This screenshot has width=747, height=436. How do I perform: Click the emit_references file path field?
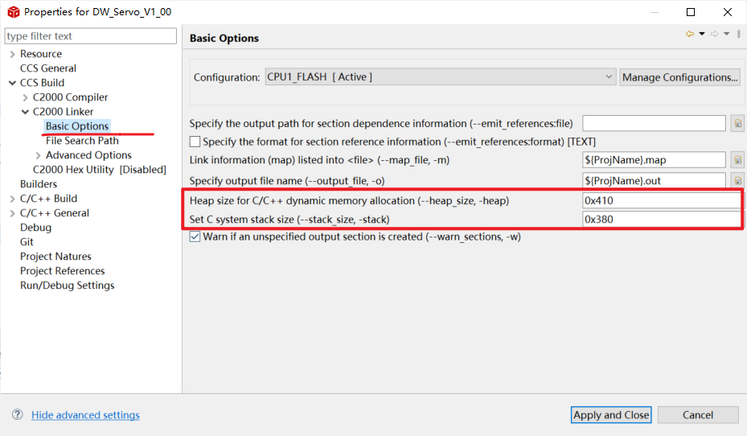click(x=654, y=123)
